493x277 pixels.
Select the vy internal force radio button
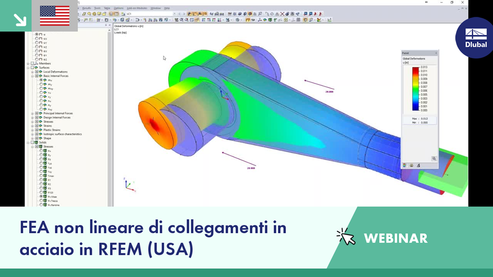41,97
